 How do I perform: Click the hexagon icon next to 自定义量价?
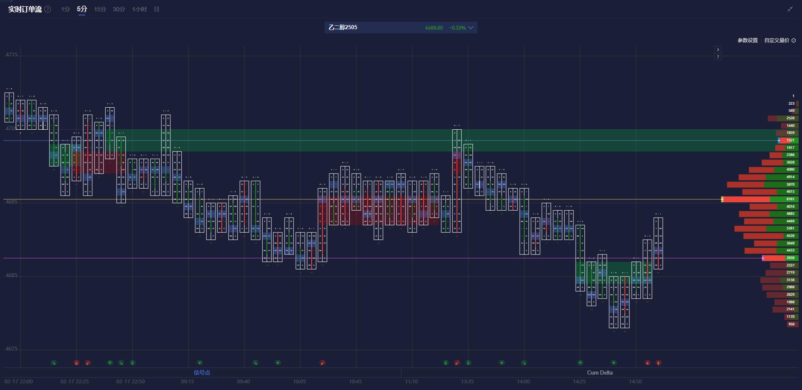[794, 40]
